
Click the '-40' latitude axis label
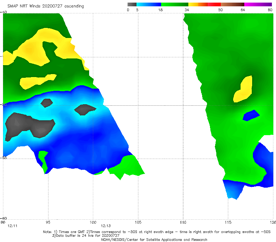point(3,12)
